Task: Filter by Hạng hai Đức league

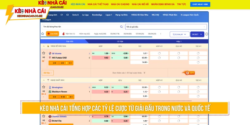Action: [x=122, y=15]
